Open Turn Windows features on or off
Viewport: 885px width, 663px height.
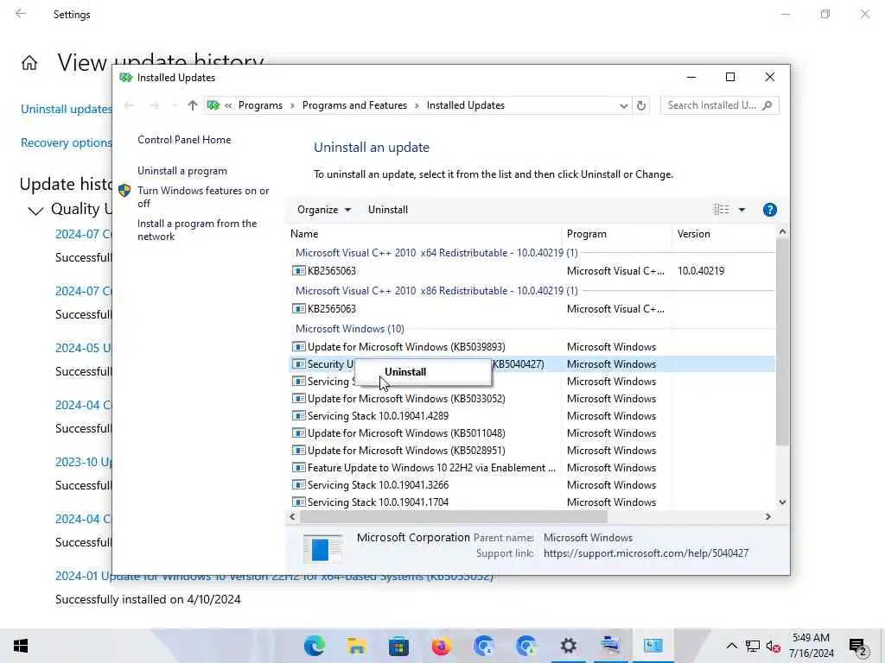202,197
